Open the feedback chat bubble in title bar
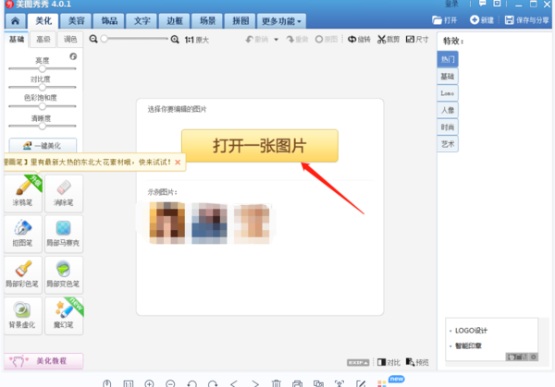This screenshot has height=387, width=555. (x=482, y=4)
